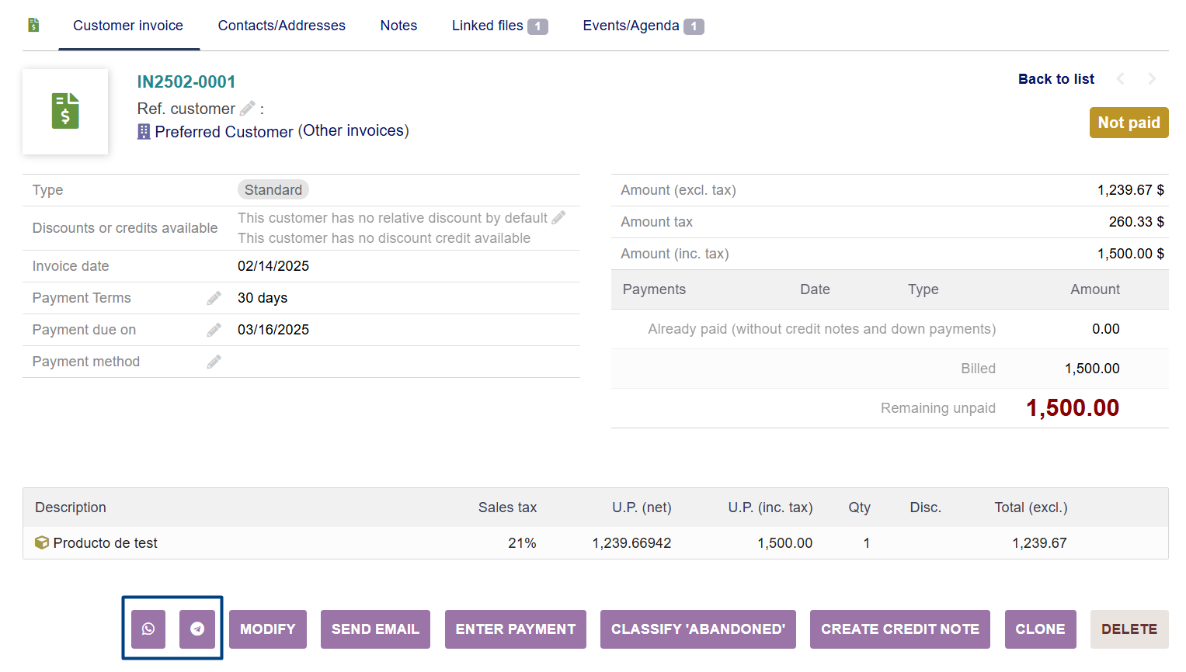Click the WhatsApp send icon button
Screen dimensions: 1186x672
coord(148,629)
